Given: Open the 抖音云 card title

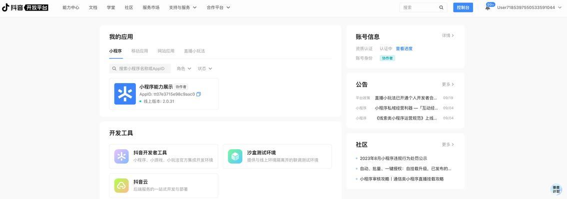Looking at the screenshot, I should [x=141, y=182].
